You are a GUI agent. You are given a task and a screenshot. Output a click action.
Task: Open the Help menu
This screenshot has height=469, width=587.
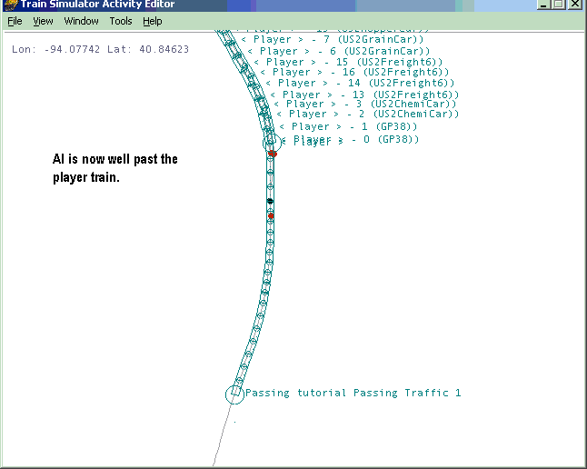tap(153, 21)
